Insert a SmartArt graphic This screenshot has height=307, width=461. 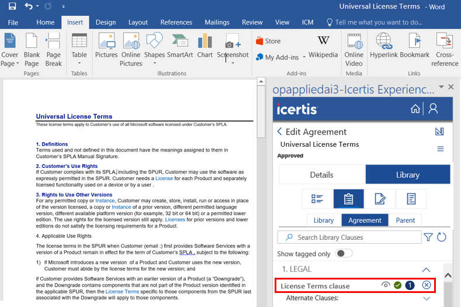point(180,46)
